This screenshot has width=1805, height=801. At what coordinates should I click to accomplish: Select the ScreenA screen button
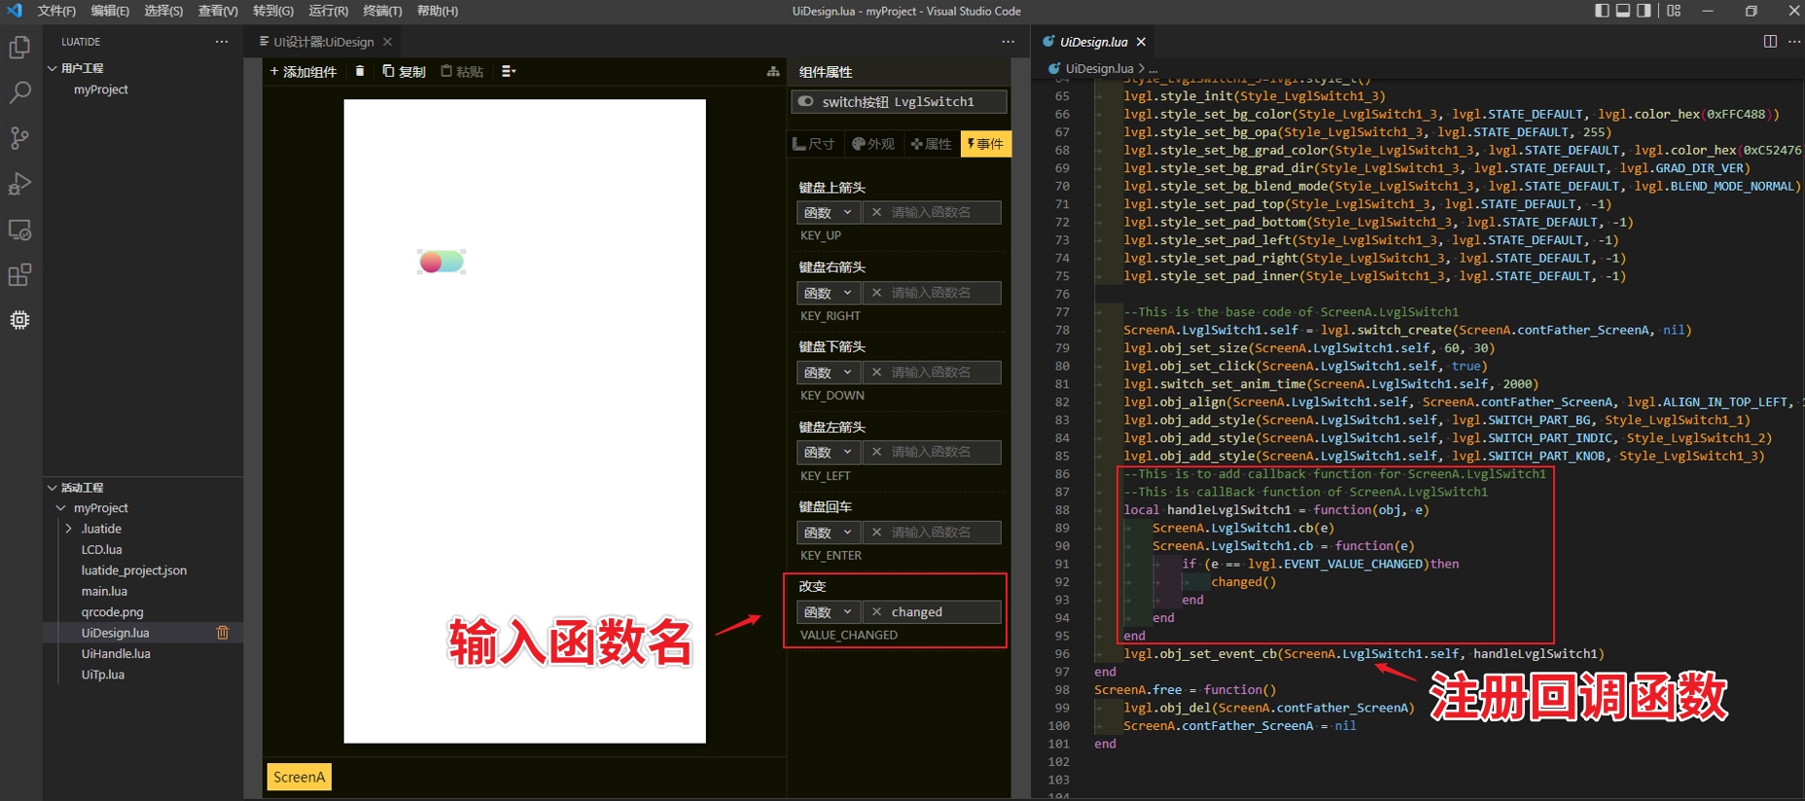tap(300, 777)
